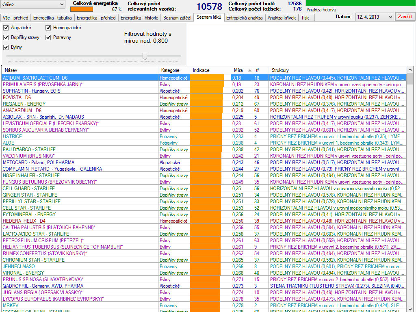The width and height of the screenshot is (416, 312).
Task: Switch to Energetika - historie tab
Action: [139, 18]
